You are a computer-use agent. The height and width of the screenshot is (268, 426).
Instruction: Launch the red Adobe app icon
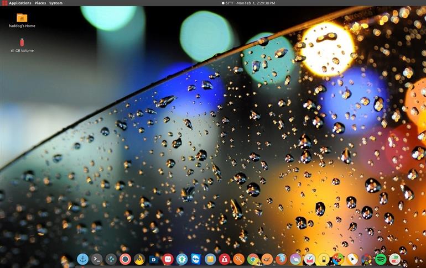pos(168,259)
